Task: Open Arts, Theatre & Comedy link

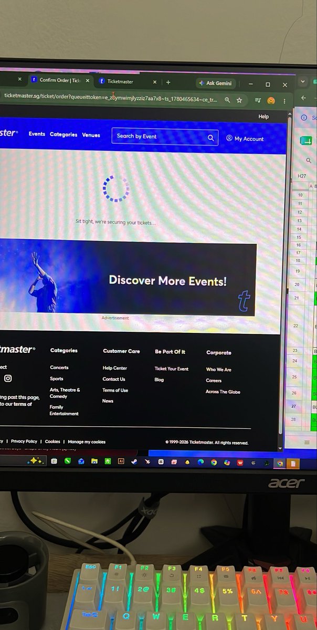Action: tap(65, 393)
